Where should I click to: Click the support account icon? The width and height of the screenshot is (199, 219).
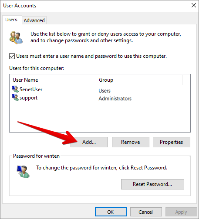(15, 97)
